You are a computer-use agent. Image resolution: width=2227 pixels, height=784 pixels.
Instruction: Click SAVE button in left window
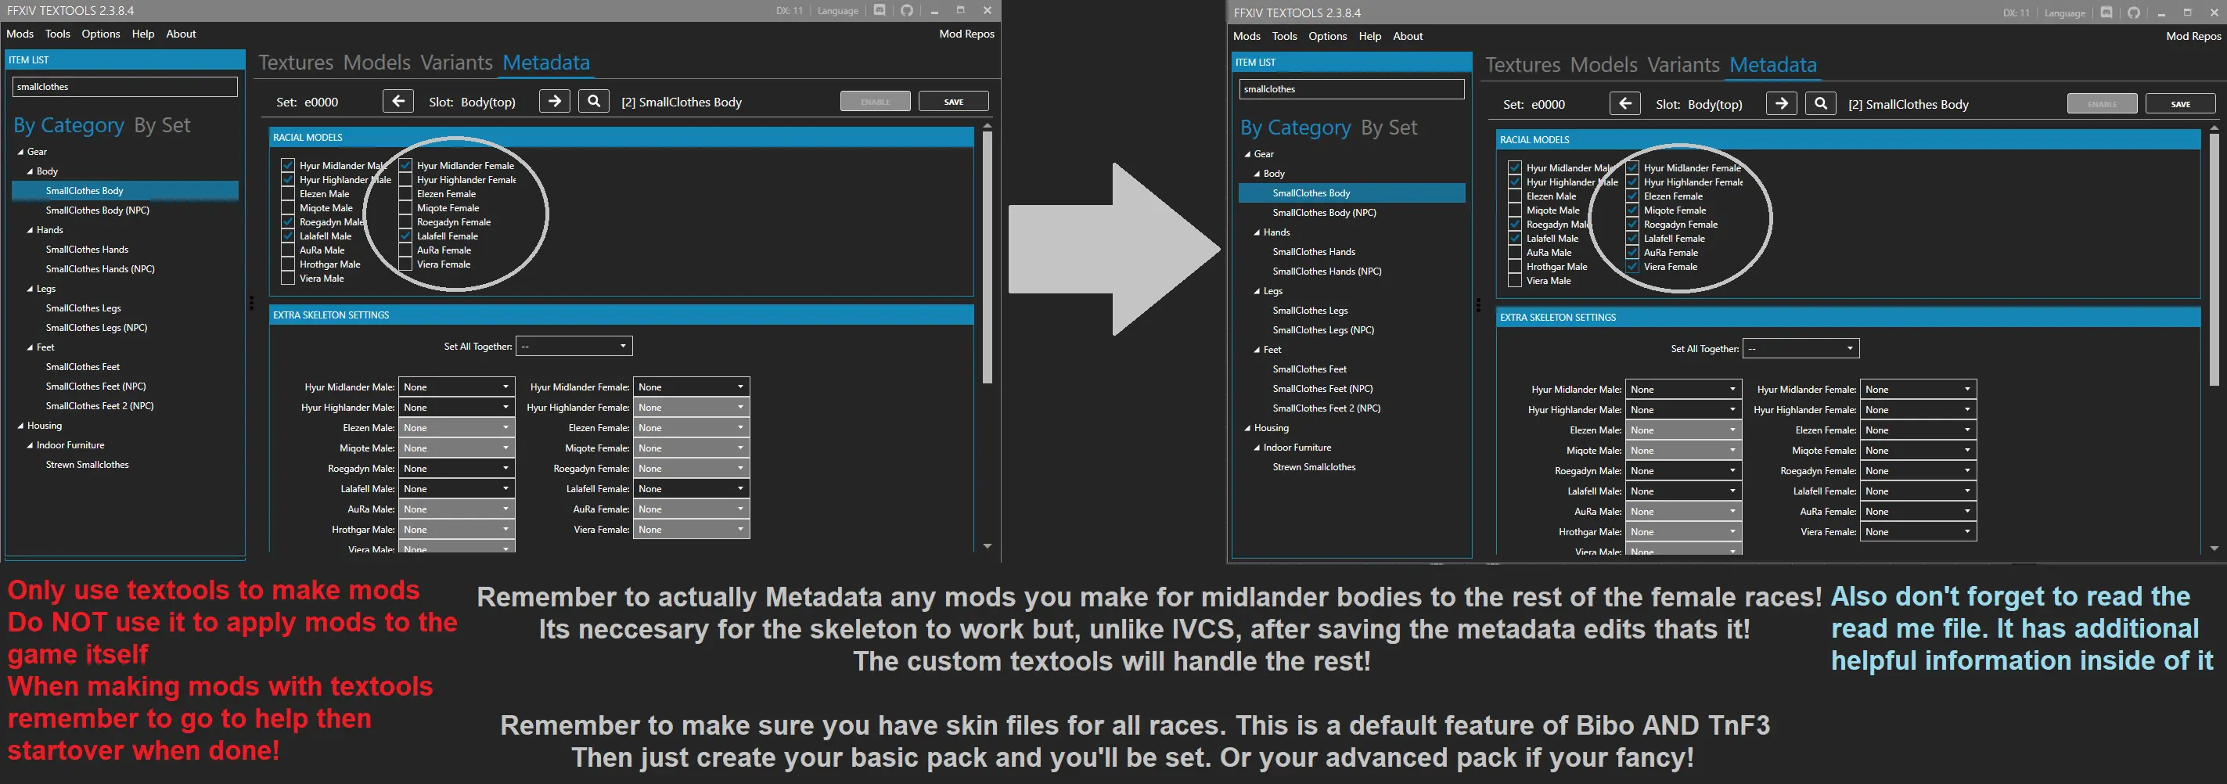[954, 101]
